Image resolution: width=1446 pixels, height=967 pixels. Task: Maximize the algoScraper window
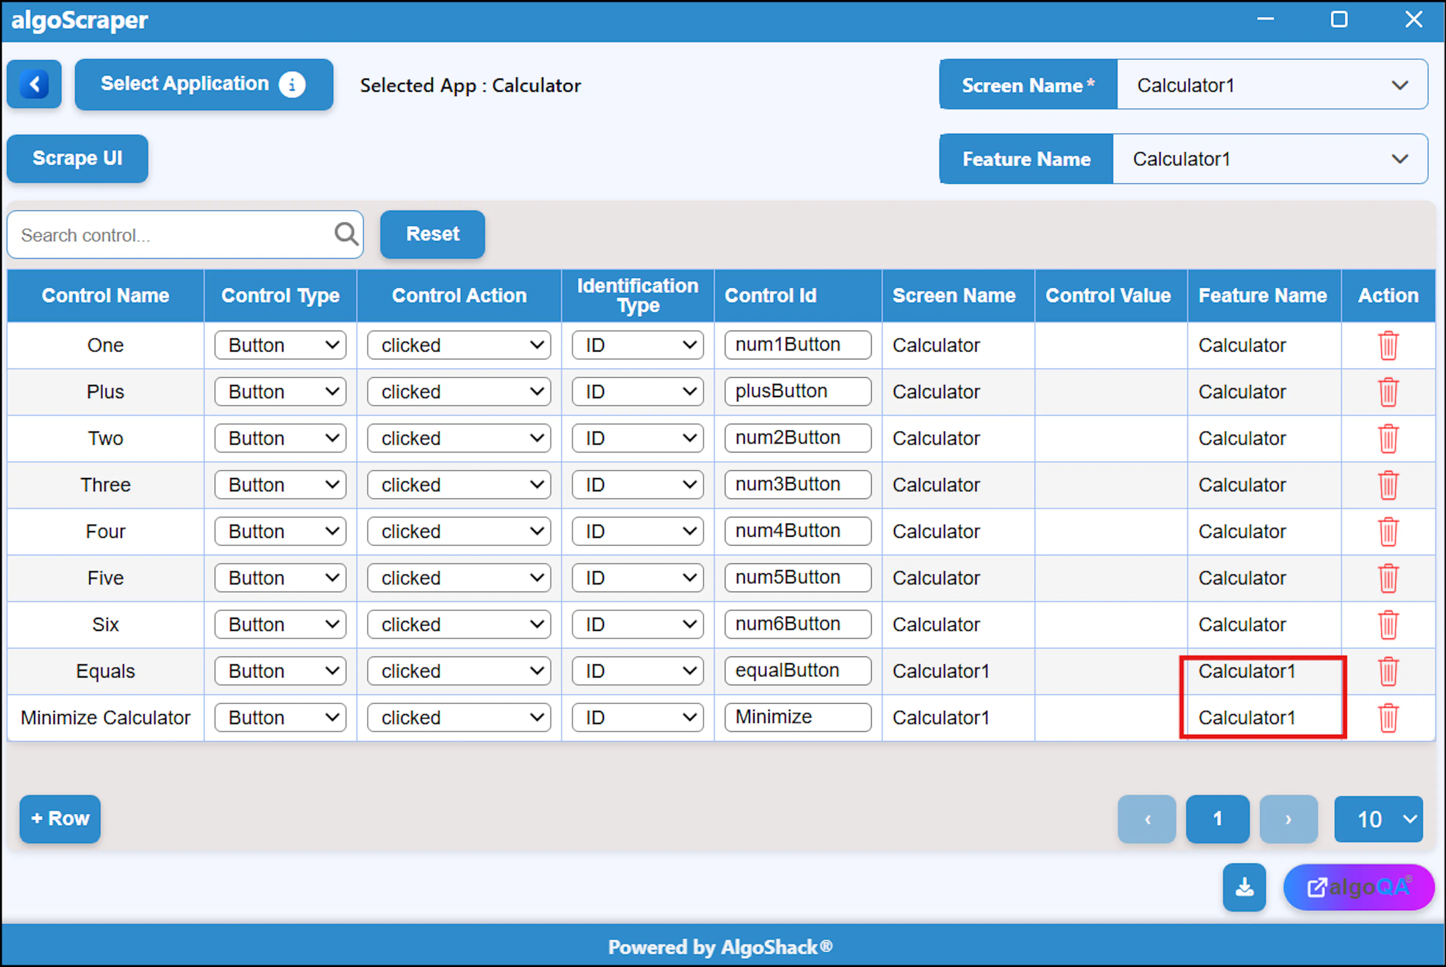[1339, 19]
